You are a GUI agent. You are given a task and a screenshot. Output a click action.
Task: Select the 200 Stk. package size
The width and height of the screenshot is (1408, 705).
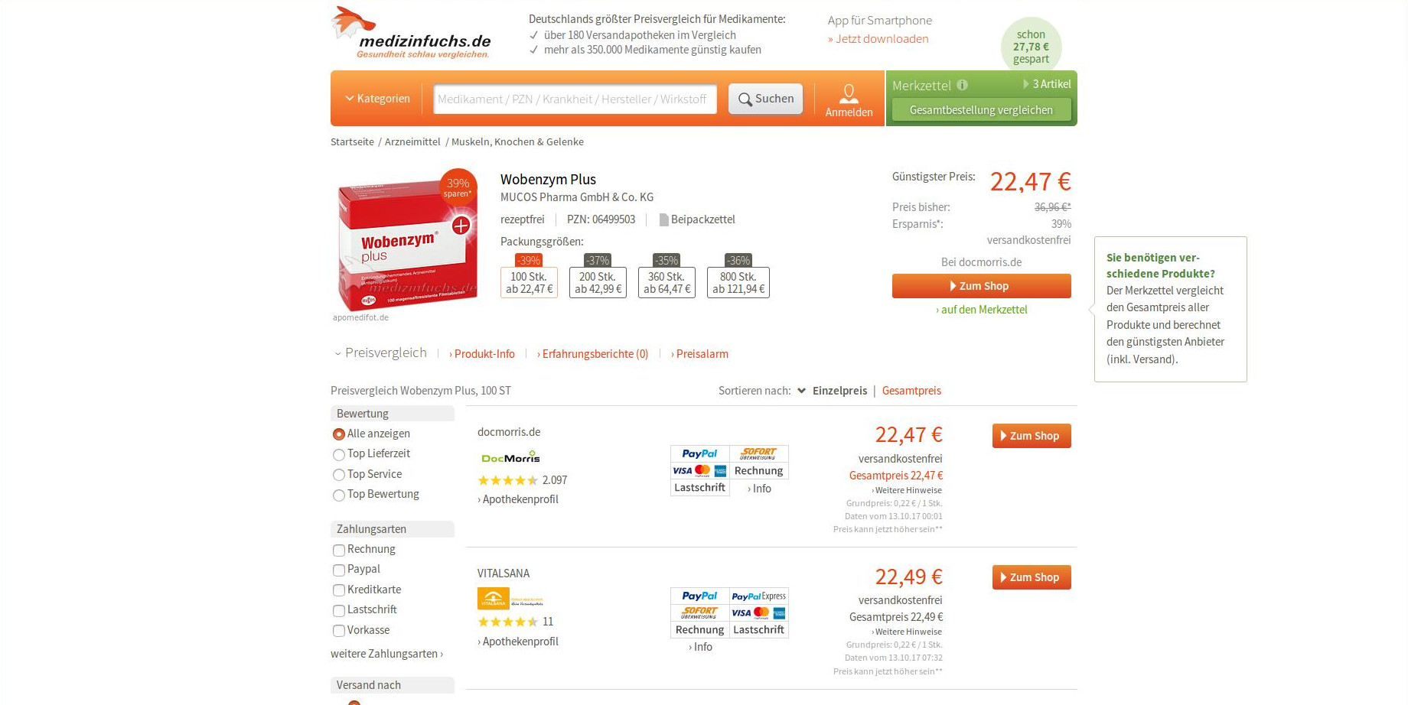click(x=598, y=282)
